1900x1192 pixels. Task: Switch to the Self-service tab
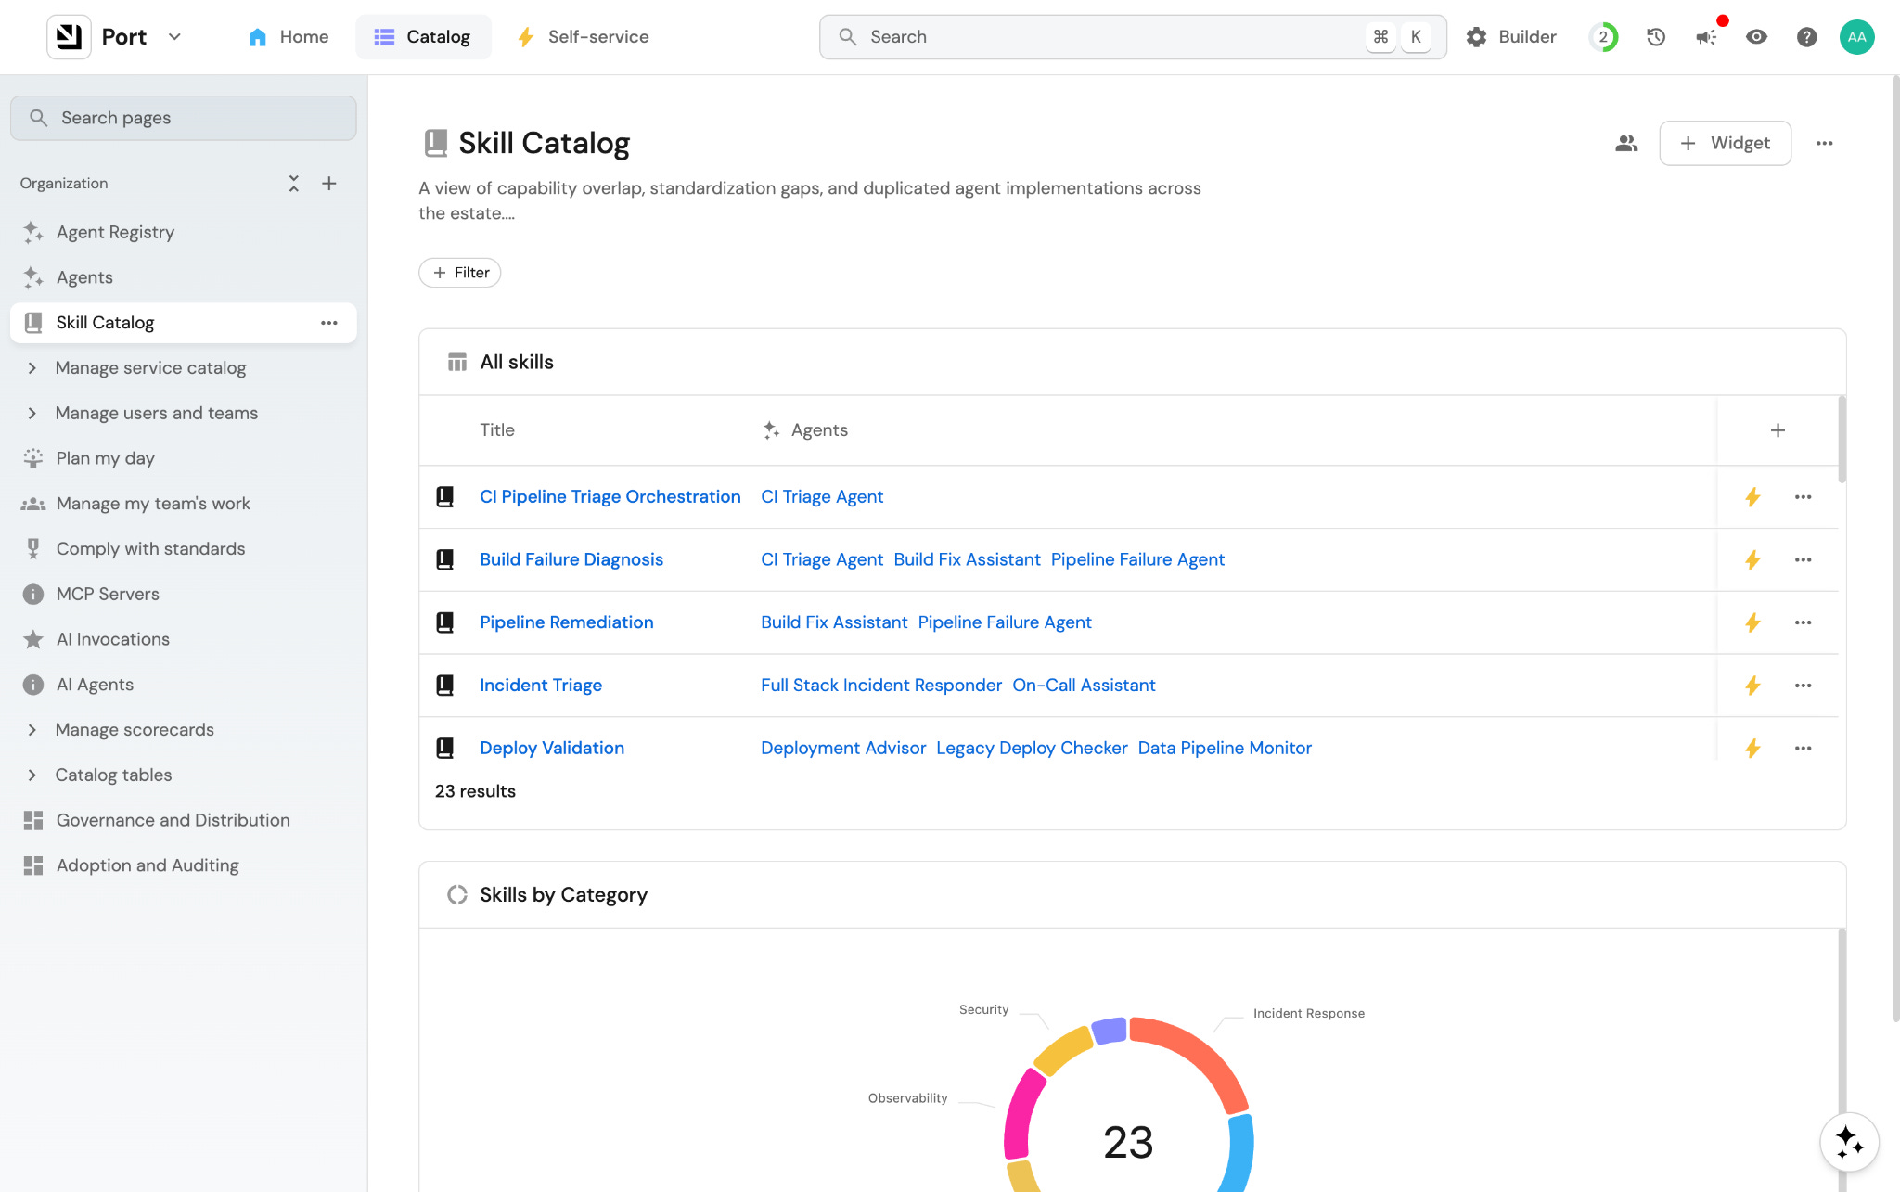pos(583,37)
